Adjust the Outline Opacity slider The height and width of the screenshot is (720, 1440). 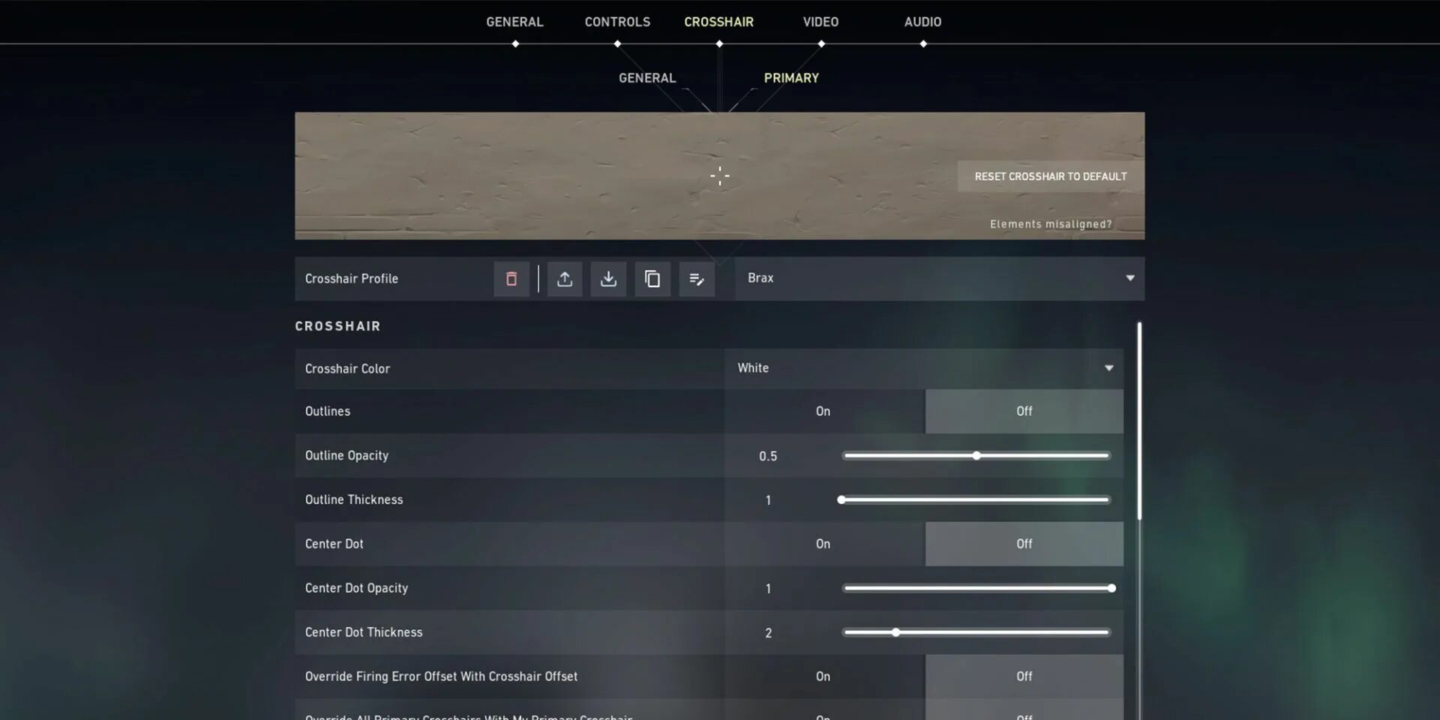(976, 455)
